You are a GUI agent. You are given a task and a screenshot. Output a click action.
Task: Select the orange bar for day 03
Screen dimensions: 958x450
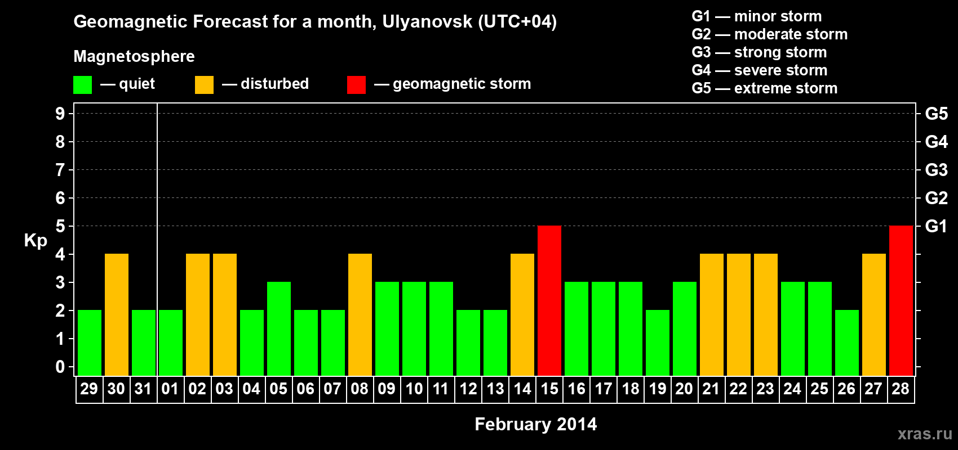[x=225, y=314]
